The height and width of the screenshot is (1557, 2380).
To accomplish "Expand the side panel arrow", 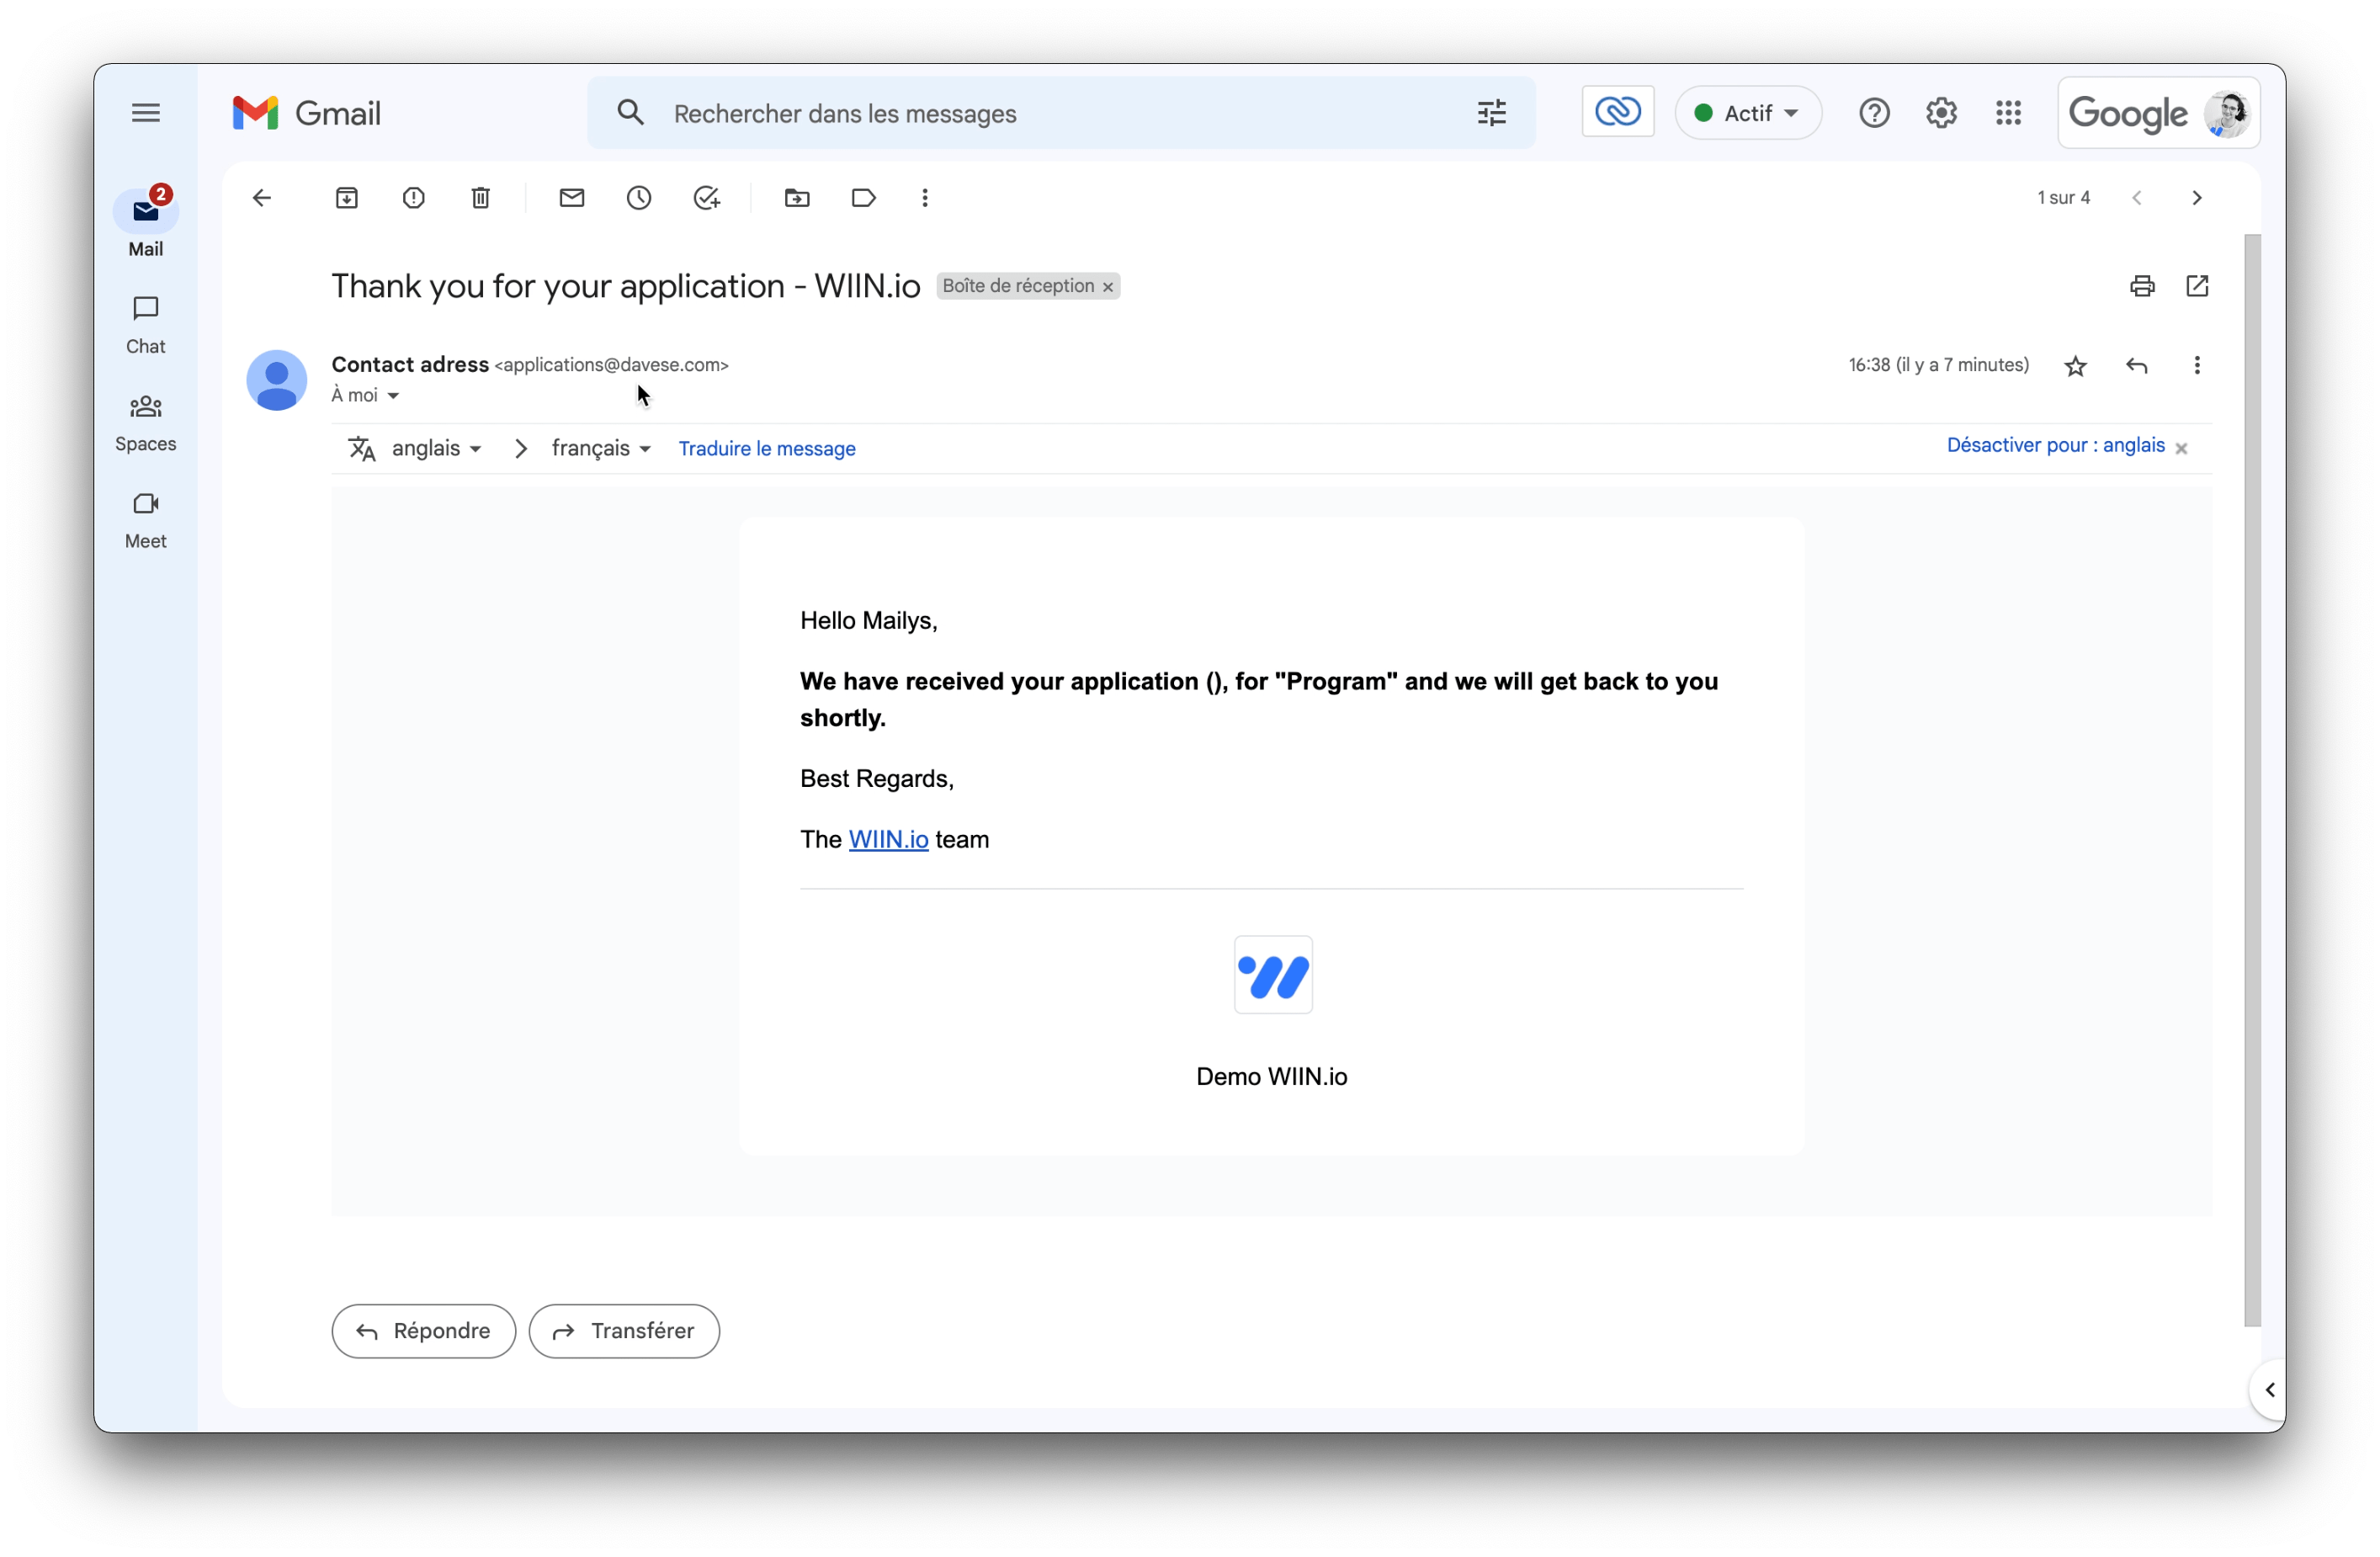I will [x=2269, y=1389].
